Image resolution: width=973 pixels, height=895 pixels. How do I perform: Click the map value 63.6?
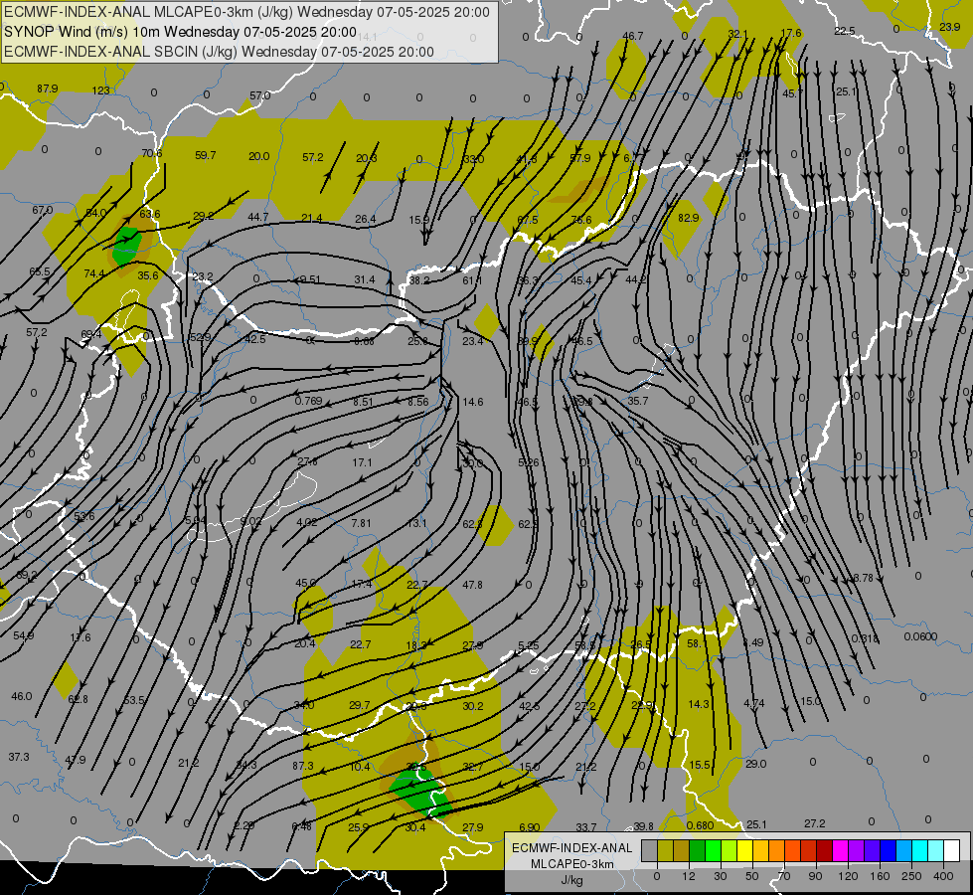pos(149,214)
